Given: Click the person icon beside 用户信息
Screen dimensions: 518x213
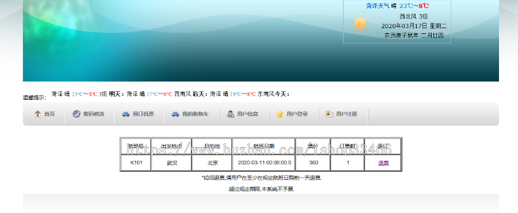Looking at the screenshot, I should coord(231,114).
